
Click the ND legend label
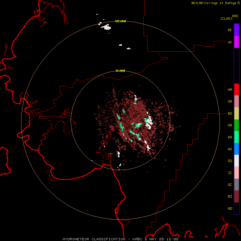click(230, 209)
